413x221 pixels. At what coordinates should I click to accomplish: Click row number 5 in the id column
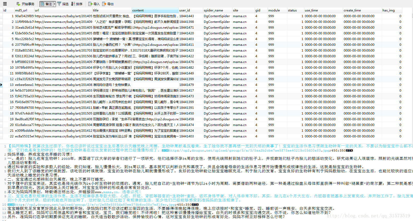8,39
